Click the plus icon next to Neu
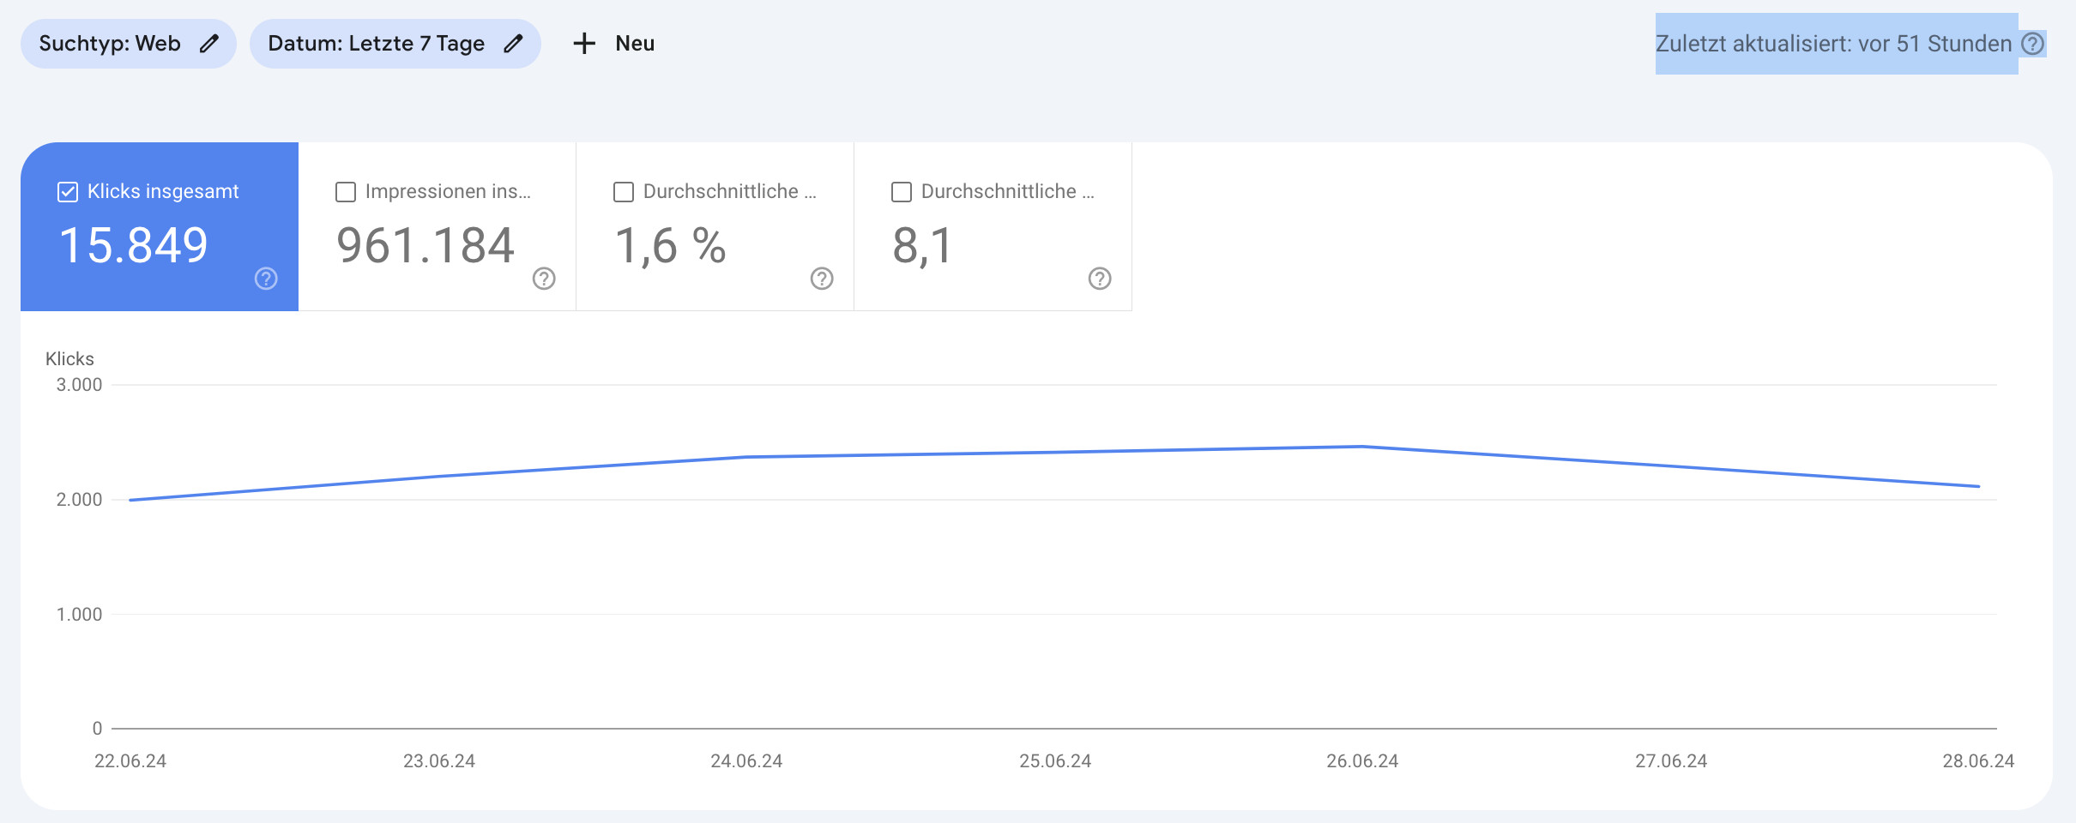Viewport: 2076px width, 823px height. click(x=583, y=43)
